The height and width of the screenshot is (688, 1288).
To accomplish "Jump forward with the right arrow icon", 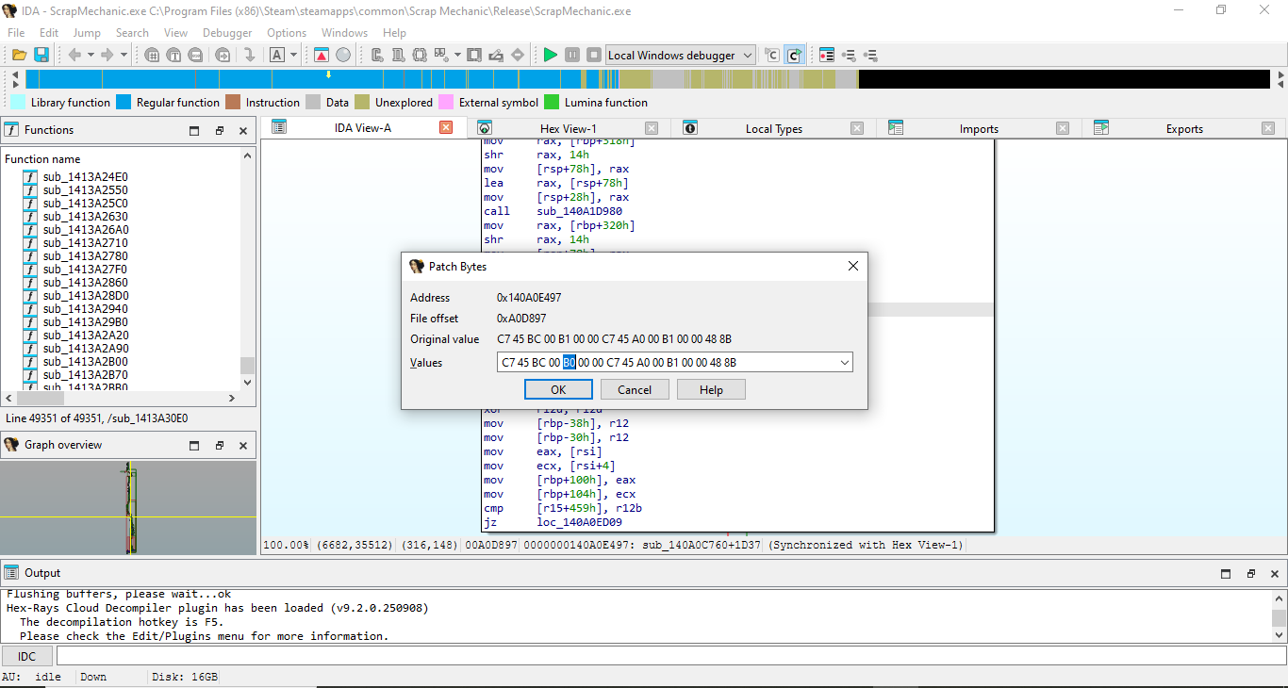I will (107, 55).
